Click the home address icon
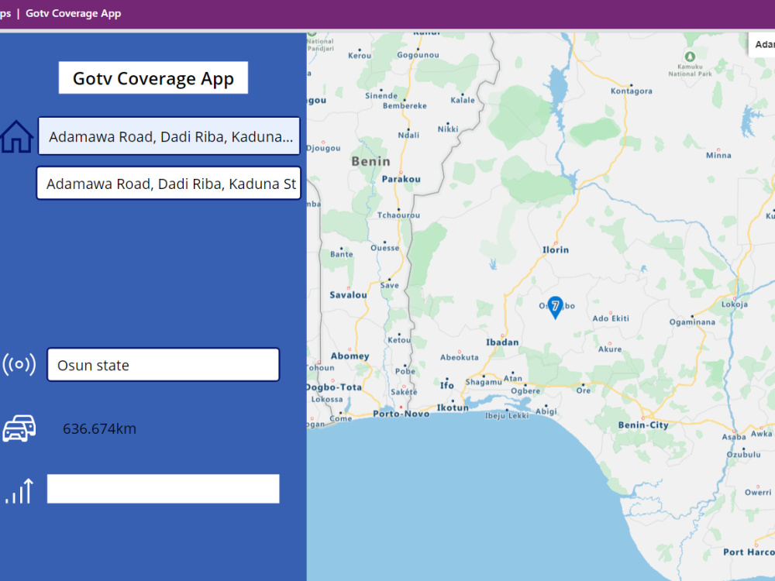The height and width of the screenshot is (581, 775). point(17,136)
